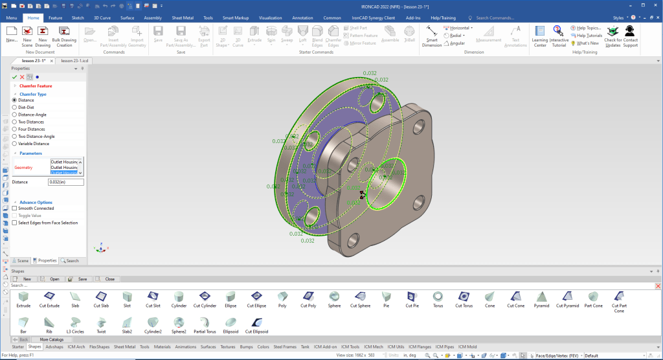
Task: Select the Smart Dimension tool
Action: click(432, 31)
